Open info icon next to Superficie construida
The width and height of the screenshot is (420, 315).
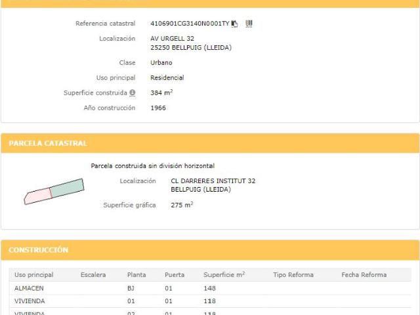132,93
